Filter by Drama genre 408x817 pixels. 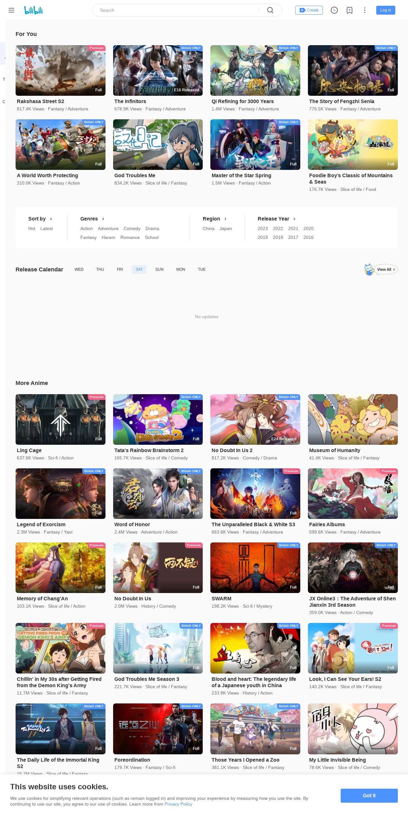coord(152,228)
